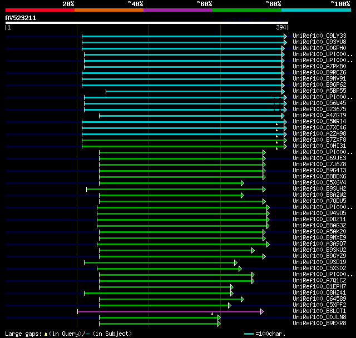Select the UniRef100_B8BDX6 label

319,177
